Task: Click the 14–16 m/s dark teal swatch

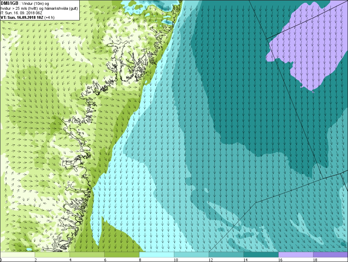Action: 261,254
